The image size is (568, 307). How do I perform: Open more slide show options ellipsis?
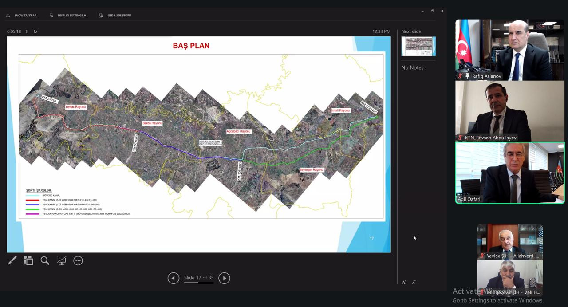78,260
